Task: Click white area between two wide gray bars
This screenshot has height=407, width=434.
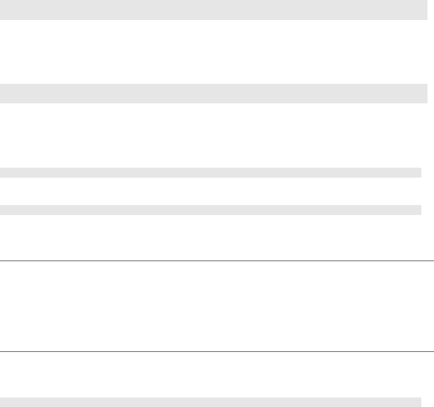Action: coord(213,51)
